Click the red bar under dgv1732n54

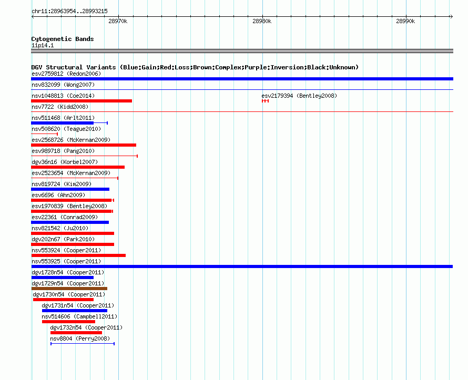pyautogui.click(x=76, y=333)
